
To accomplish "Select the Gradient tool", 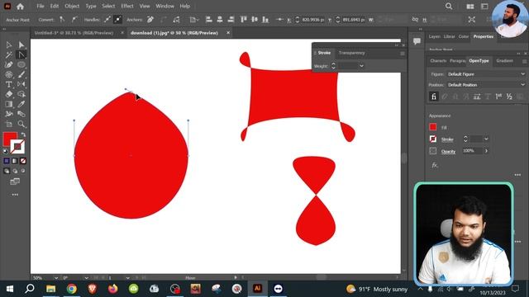I will pos(9,104).
